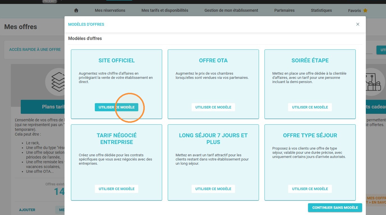
Task: Use the Offre OTA model
Action: [213, 107]
